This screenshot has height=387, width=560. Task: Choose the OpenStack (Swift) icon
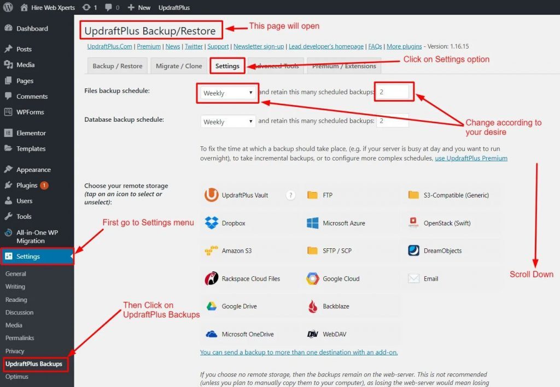413,223
